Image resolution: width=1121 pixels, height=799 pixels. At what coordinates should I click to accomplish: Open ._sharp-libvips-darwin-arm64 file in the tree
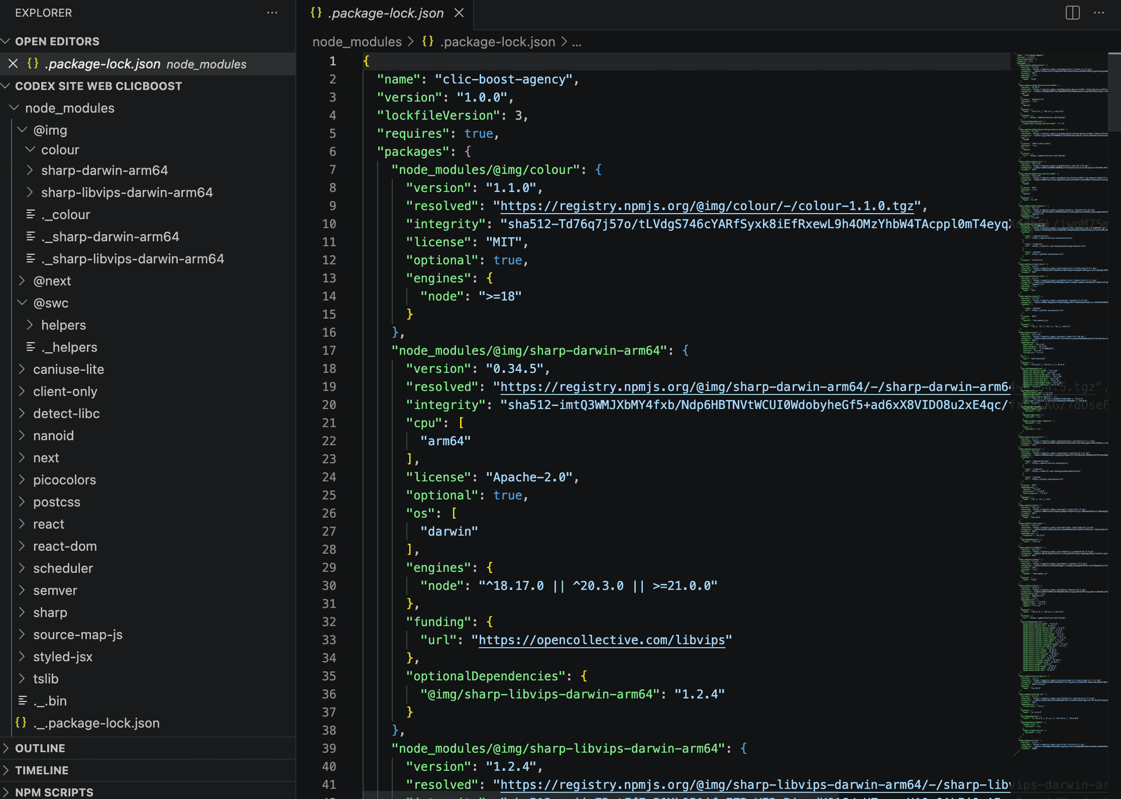click(133, 259)
